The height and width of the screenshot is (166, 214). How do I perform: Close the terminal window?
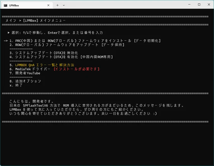(x=209, y=4)
